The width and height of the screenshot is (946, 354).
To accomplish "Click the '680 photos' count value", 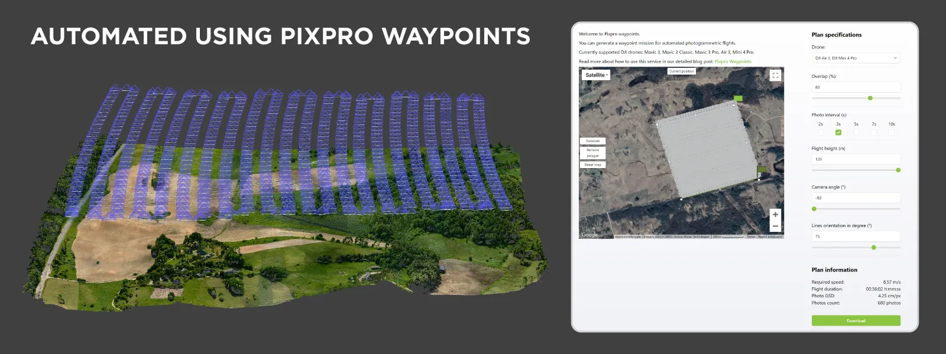I will pos(889,303).
